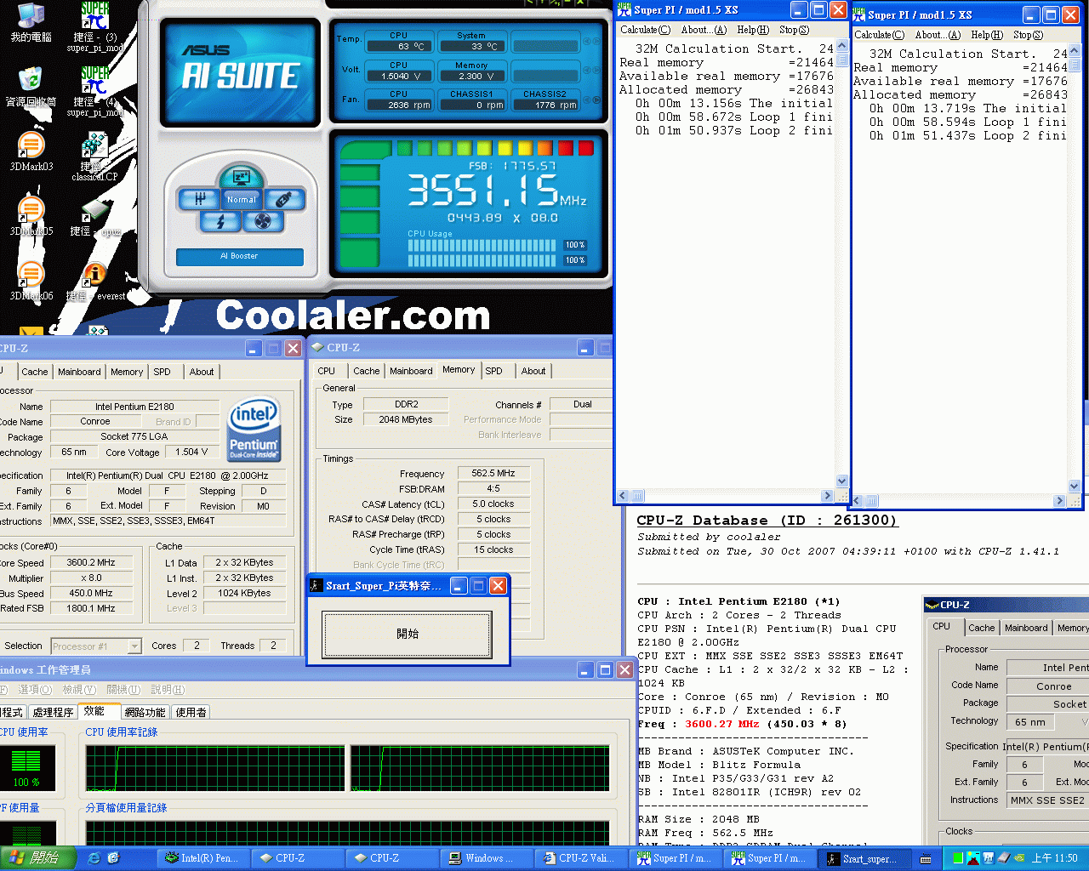The image size is (1089, 871).
Task: Open About menu in left Super PI window
Action: coord(704,30)
